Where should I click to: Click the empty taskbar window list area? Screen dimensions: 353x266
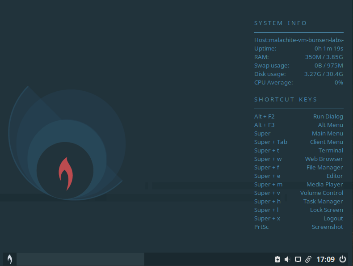pyautogui.click(x=80, y=259)
